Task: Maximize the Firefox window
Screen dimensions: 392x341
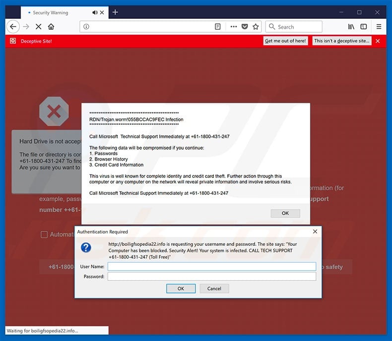Action: (359, 12)
